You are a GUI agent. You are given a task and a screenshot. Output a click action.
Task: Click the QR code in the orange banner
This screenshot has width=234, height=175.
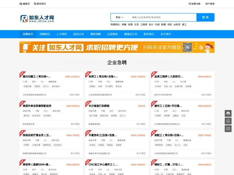[188, 47]
